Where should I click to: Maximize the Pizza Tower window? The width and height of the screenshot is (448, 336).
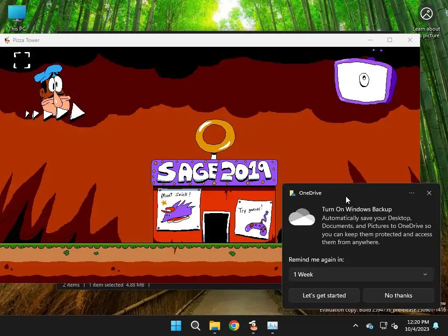coord(390,40)
